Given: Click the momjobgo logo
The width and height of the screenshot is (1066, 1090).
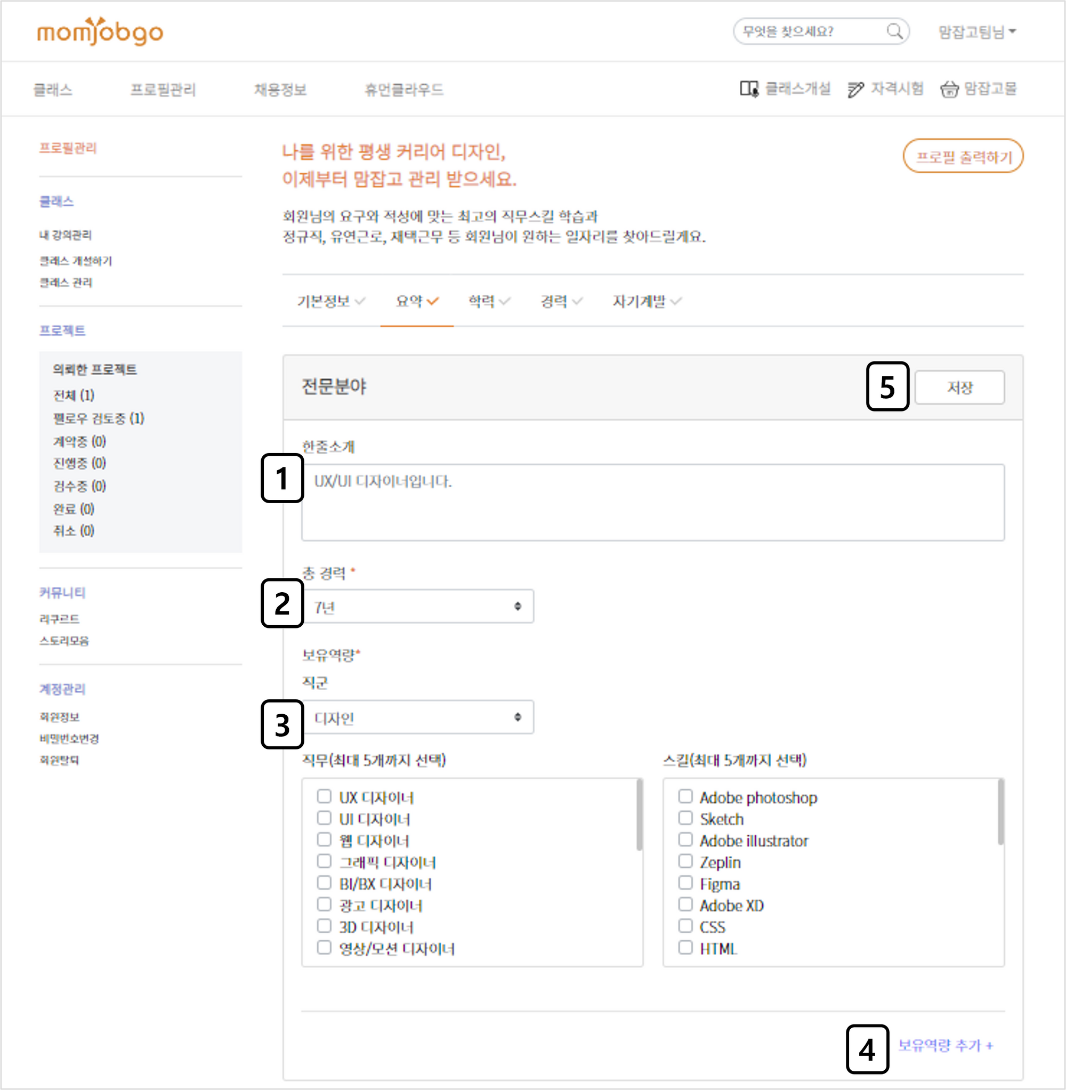Looking at the screenshot, I should pos(100,31).
